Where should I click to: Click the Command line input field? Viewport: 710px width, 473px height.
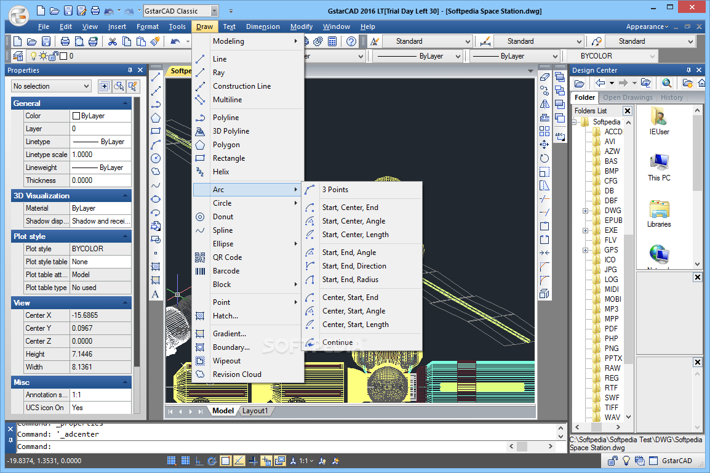pyautogui.click(x=260, y=447)
